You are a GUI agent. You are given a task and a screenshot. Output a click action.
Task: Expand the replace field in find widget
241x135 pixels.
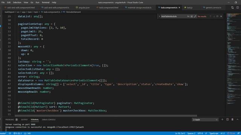159,16
